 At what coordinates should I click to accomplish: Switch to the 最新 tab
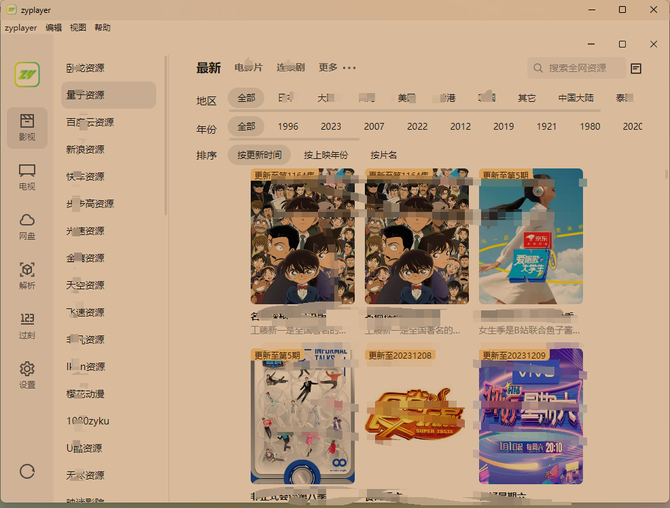[209, 68]
